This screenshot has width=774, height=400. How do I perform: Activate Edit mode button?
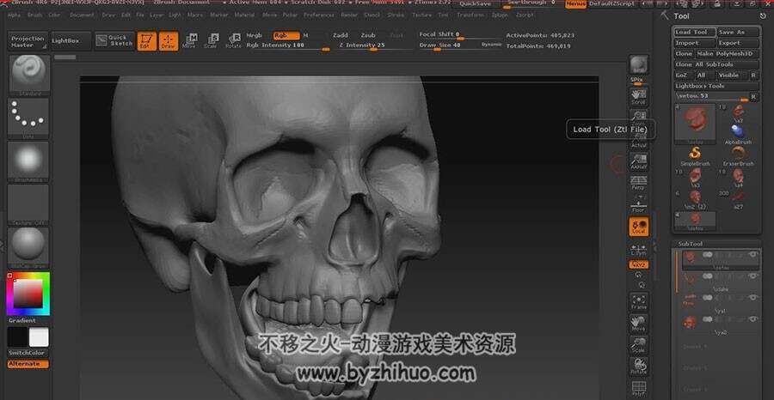[146, 41]
